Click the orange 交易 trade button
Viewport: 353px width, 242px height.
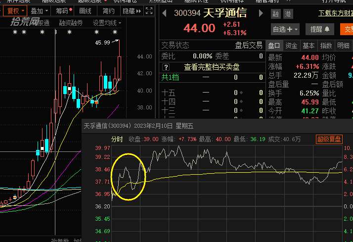[x=347, y=29]
